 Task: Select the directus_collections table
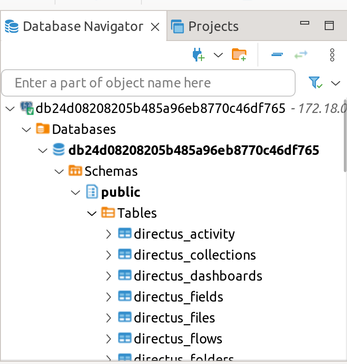click(x=195, y=255)
